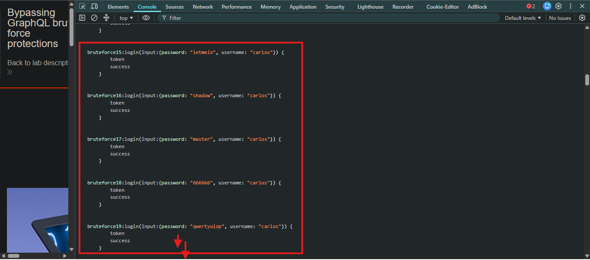Close the DevTools panel
590x260 pixels.
pyautogui.click(x=582, y=6)
